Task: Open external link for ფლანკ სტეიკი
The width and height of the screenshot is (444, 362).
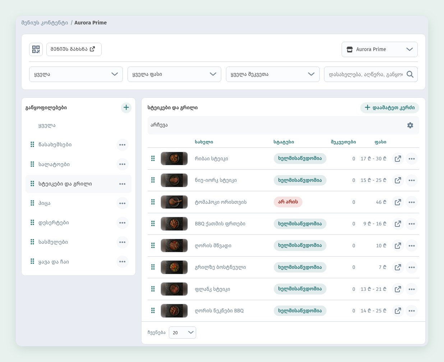Action: (x=398, y=289)
